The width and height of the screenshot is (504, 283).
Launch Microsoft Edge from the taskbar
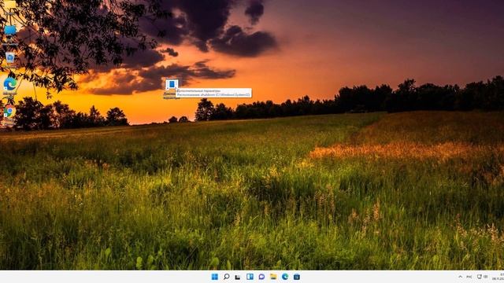[285, 277]
